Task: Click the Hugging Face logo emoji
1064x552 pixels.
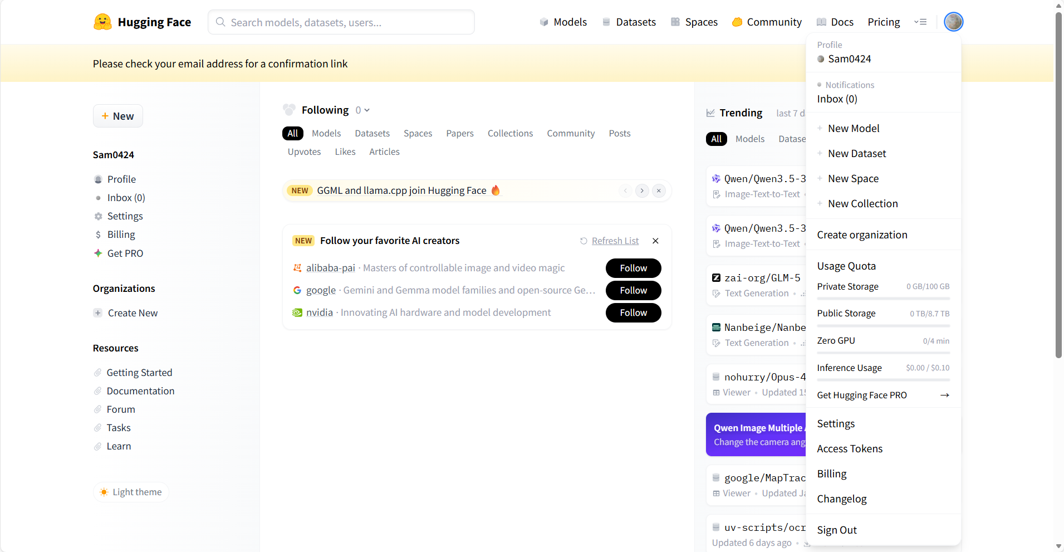Action: pos(102,22)
